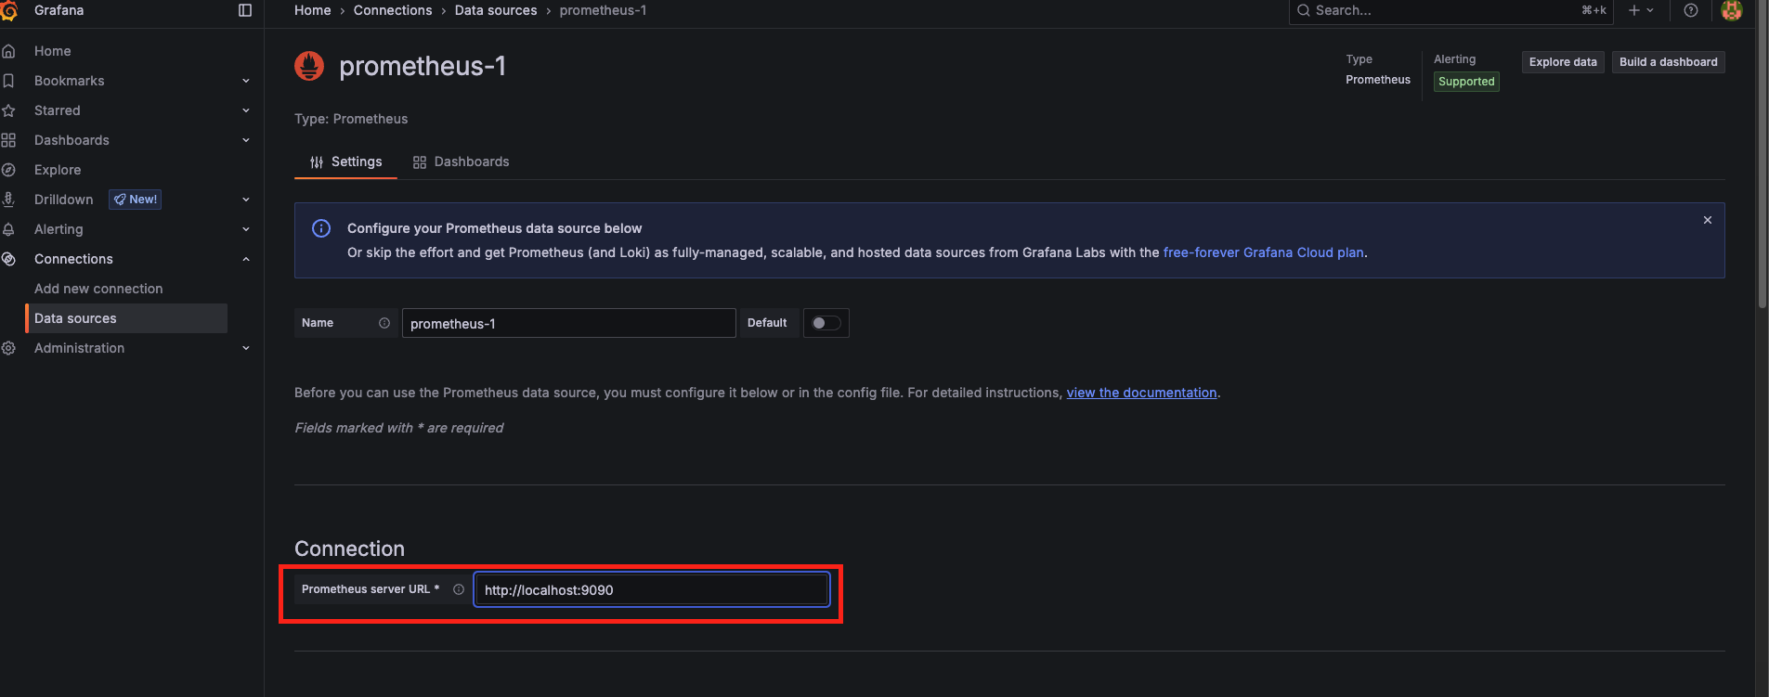Click the Connections plug icon

8,259
